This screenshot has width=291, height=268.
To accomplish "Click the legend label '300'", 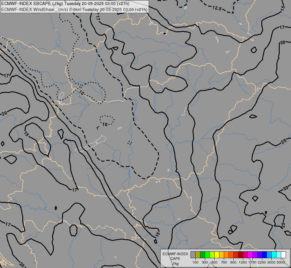I will 205,262.
